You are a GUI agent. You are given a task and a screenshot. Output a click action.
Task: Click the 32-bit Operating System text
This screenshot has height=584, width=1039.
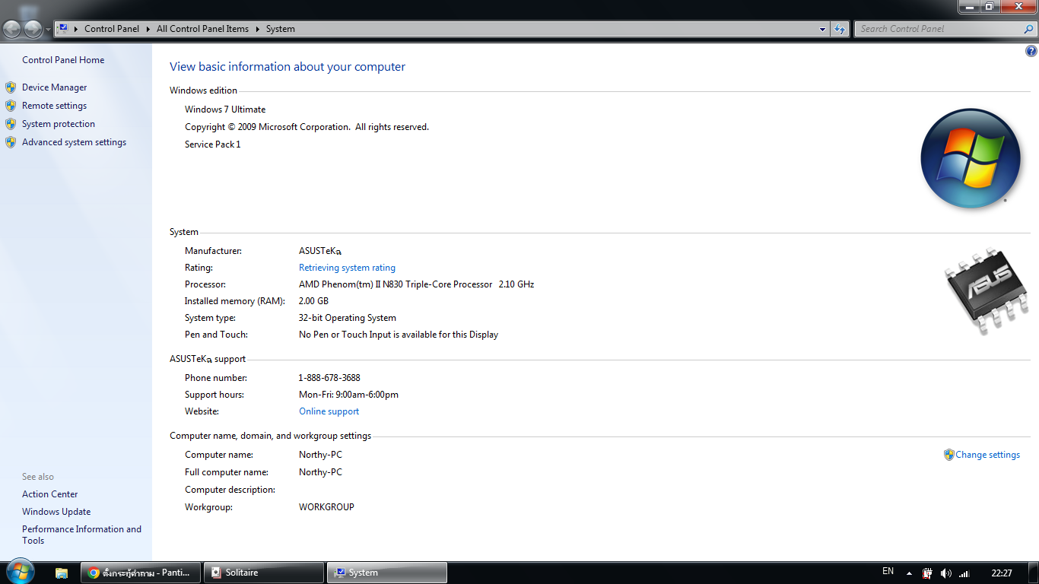click(x=347, y=318)
